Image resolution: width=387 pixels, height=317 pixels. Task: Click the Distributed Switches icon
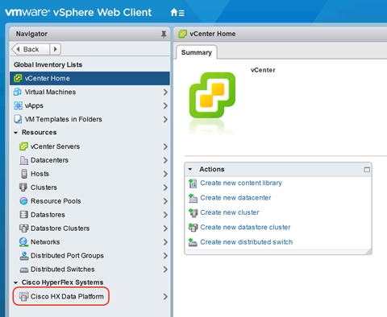tap(24, 270)
